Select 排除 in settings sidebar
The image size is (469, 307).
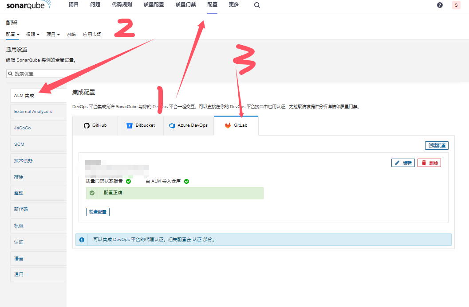pos(39,177)
